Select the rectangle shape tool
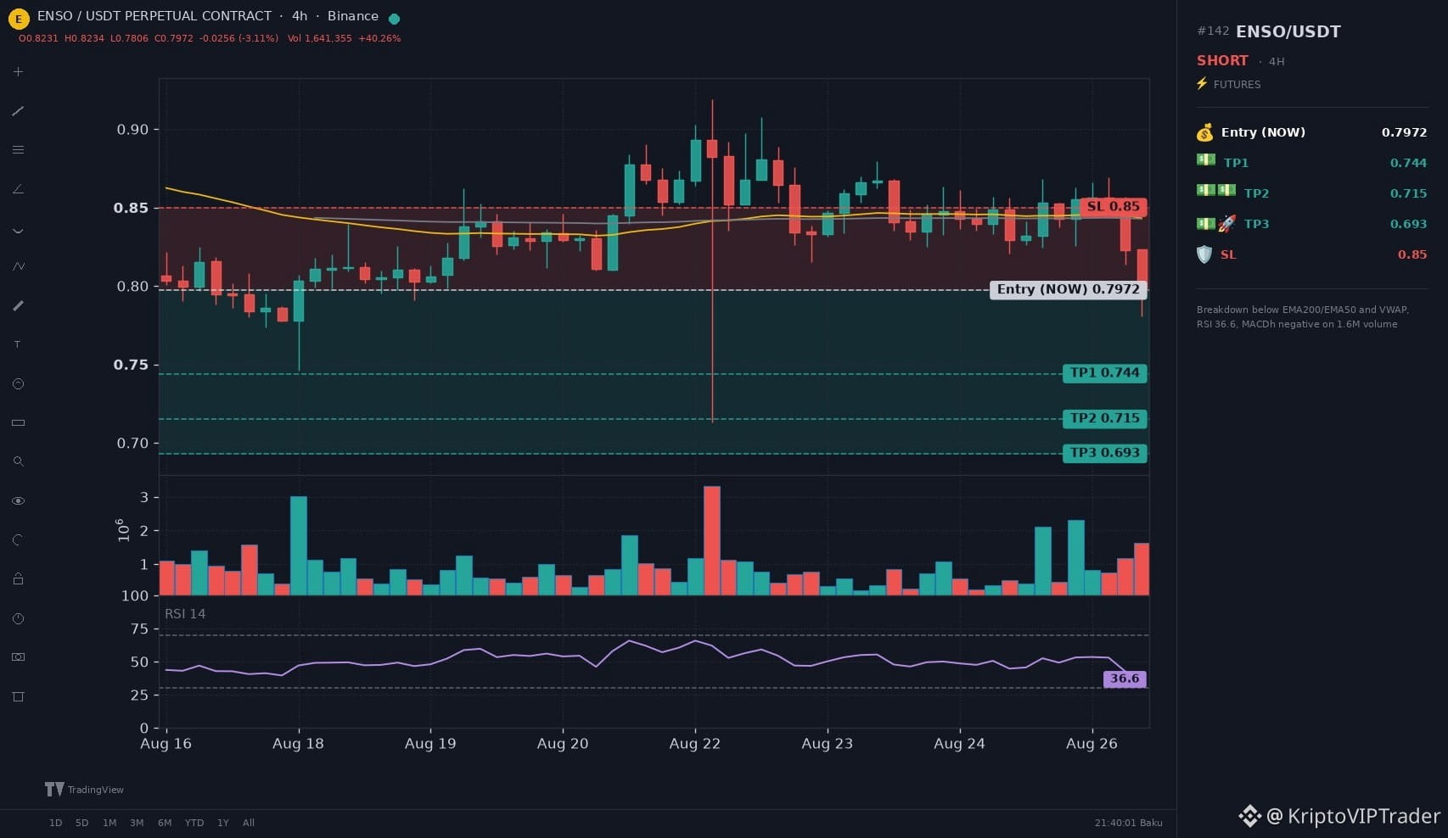 [x=18, y=422]
